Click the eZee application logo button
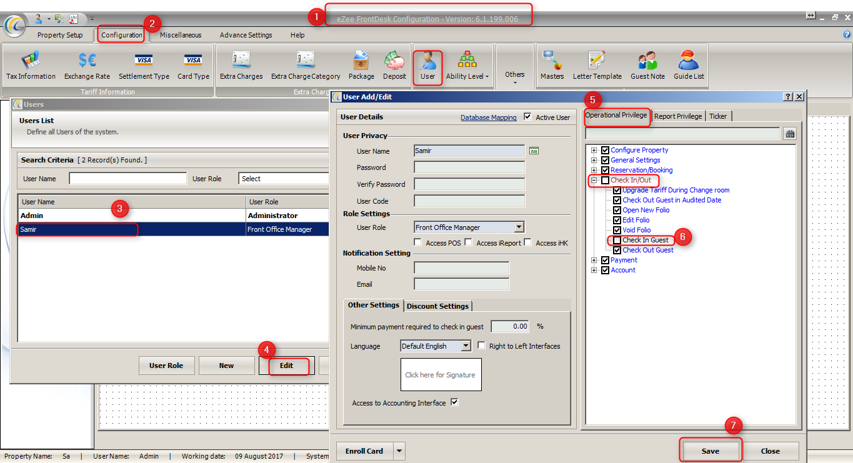853x463 pixels. 14,25
